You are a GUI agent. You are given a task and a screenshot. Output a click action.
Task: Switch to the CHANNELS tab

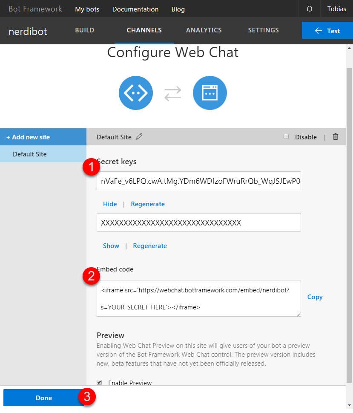click(x=144, y=30)
